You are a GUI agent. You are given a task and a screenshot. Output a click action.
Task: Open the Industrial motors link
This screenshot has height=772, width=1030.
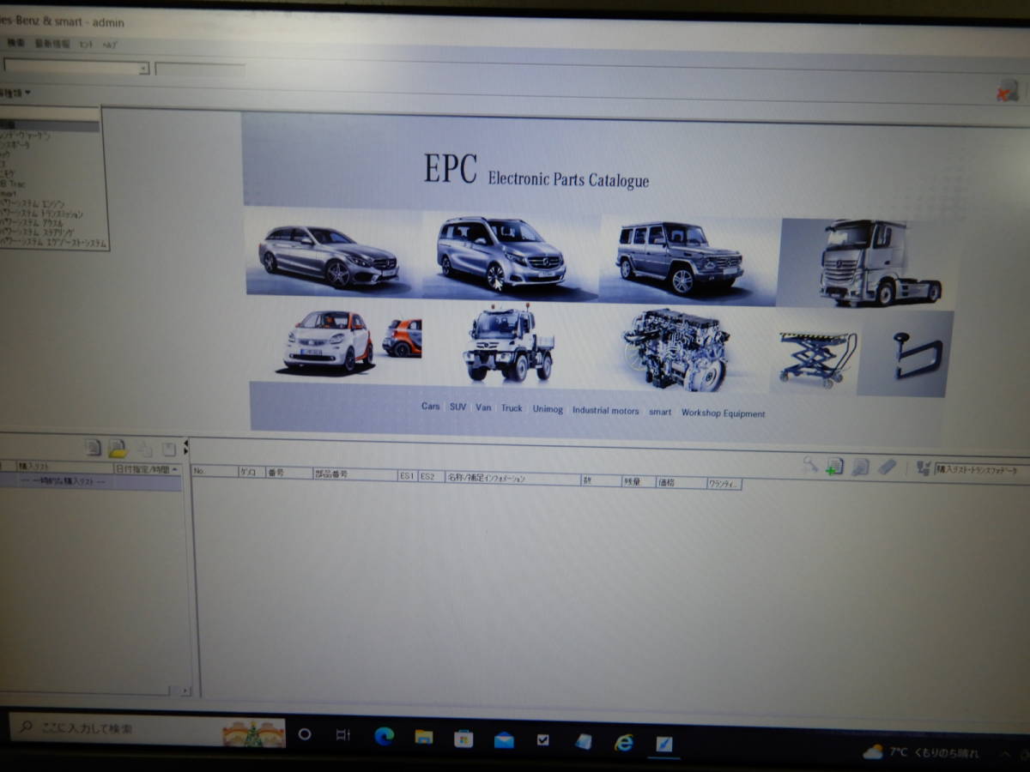coord(605,411)
